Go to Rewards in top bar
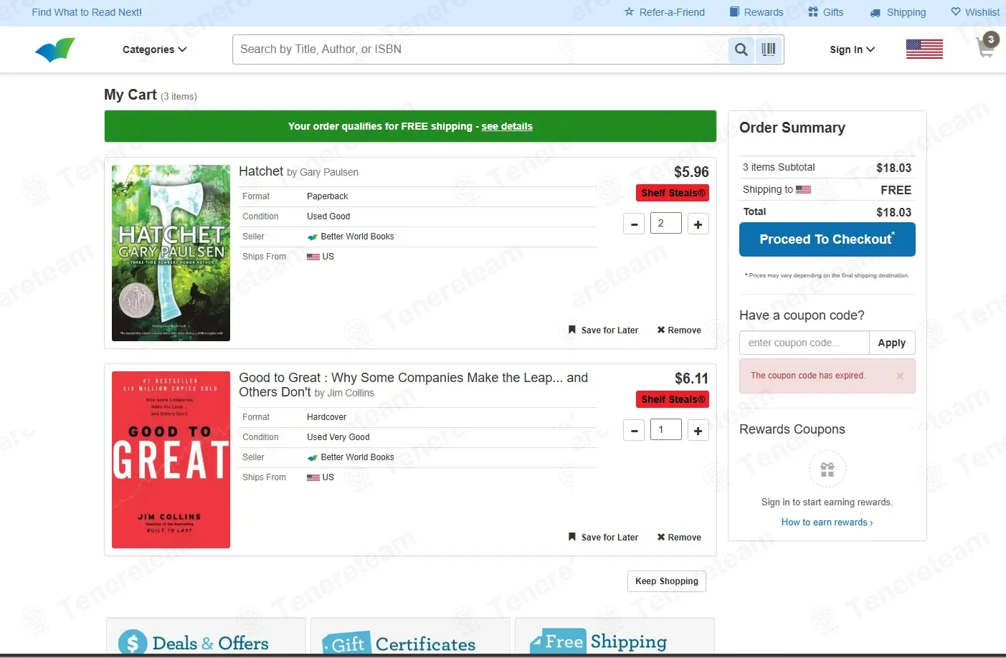Viewport: 1006px width, 658px height. coord(756,12)
